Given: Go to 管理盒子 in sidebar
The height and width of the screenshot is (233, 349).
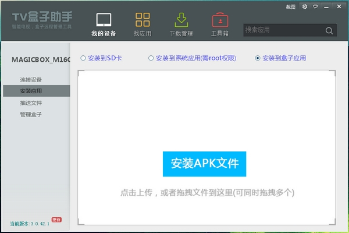Looking at the screenshot, I should coord(31,115).
